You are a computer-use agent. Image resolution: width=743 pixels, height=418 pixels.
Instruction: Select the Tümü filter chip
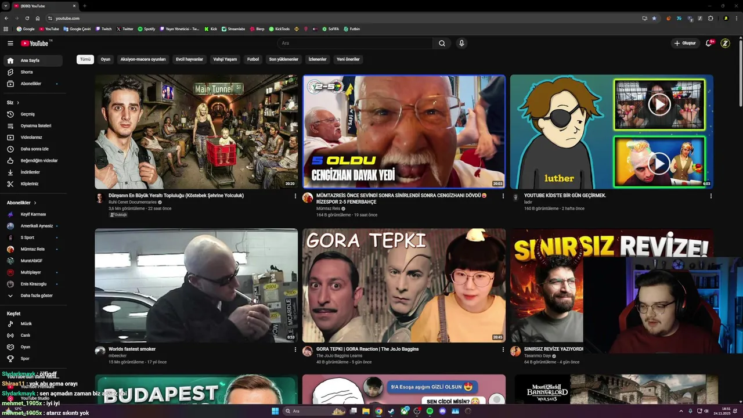(85, 59)
